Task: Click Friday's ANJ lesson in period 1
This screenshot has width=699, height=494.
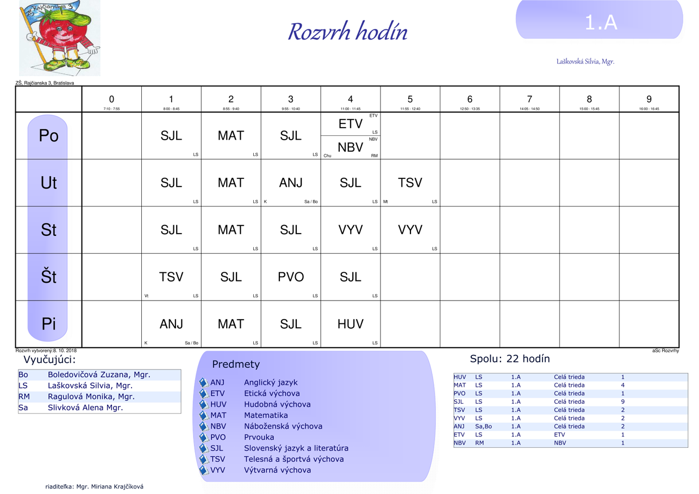Action: click(171, 324)
